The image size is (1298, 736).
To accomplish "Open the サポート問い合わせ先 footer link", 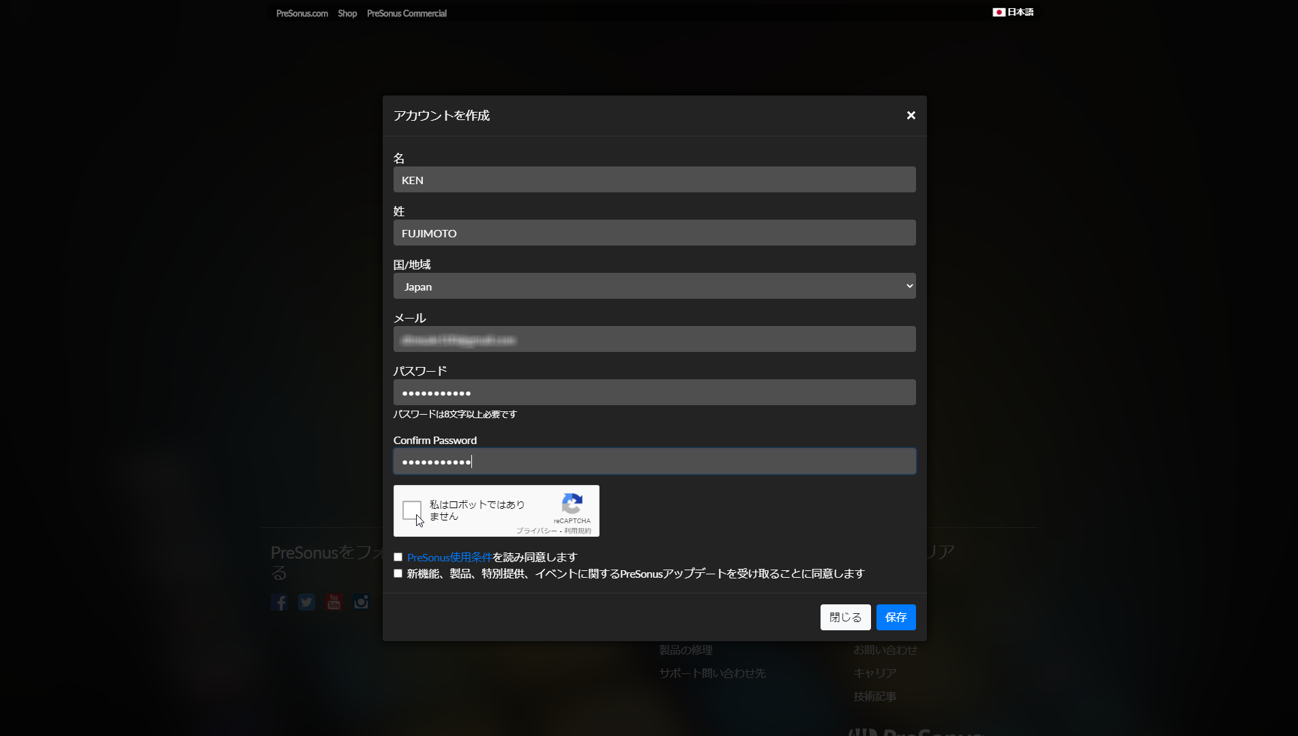I will [712, 673].
